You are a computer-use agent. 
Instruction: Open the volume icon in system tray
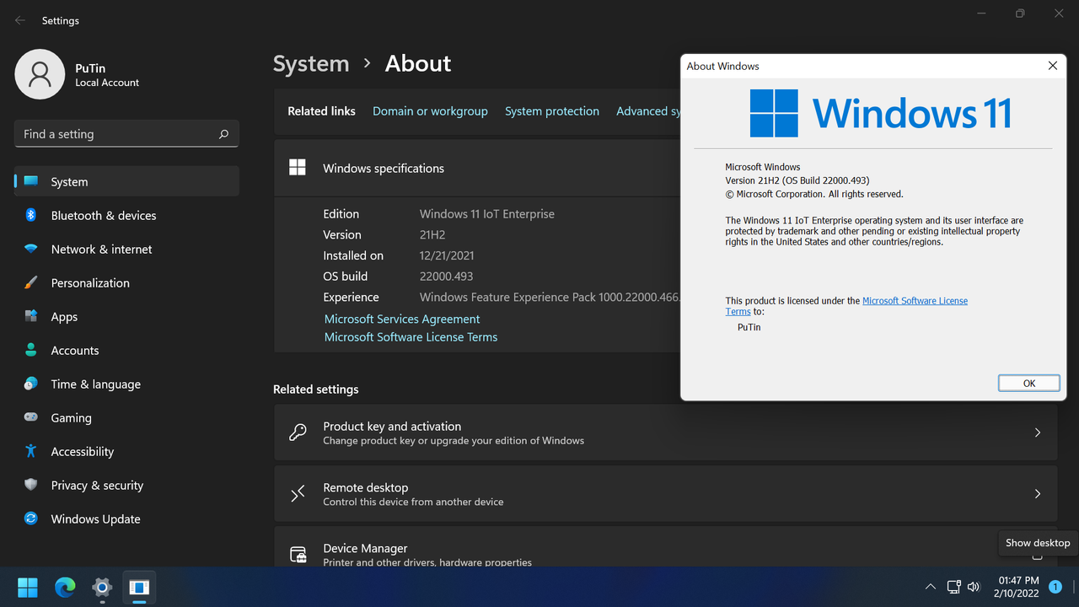[974, 587]
